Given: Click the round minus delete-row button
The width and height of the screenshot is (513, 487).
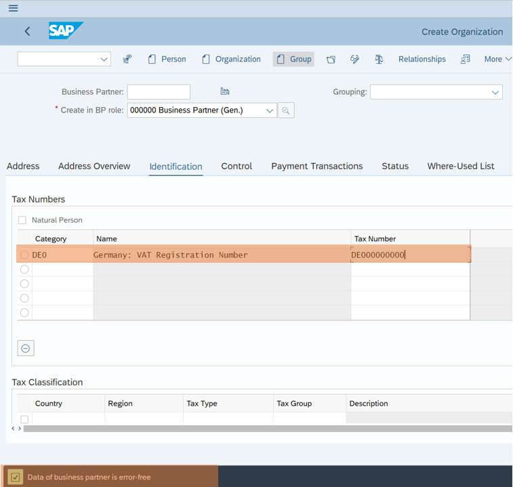Looking at the screenshot, I should coord(26,348).
